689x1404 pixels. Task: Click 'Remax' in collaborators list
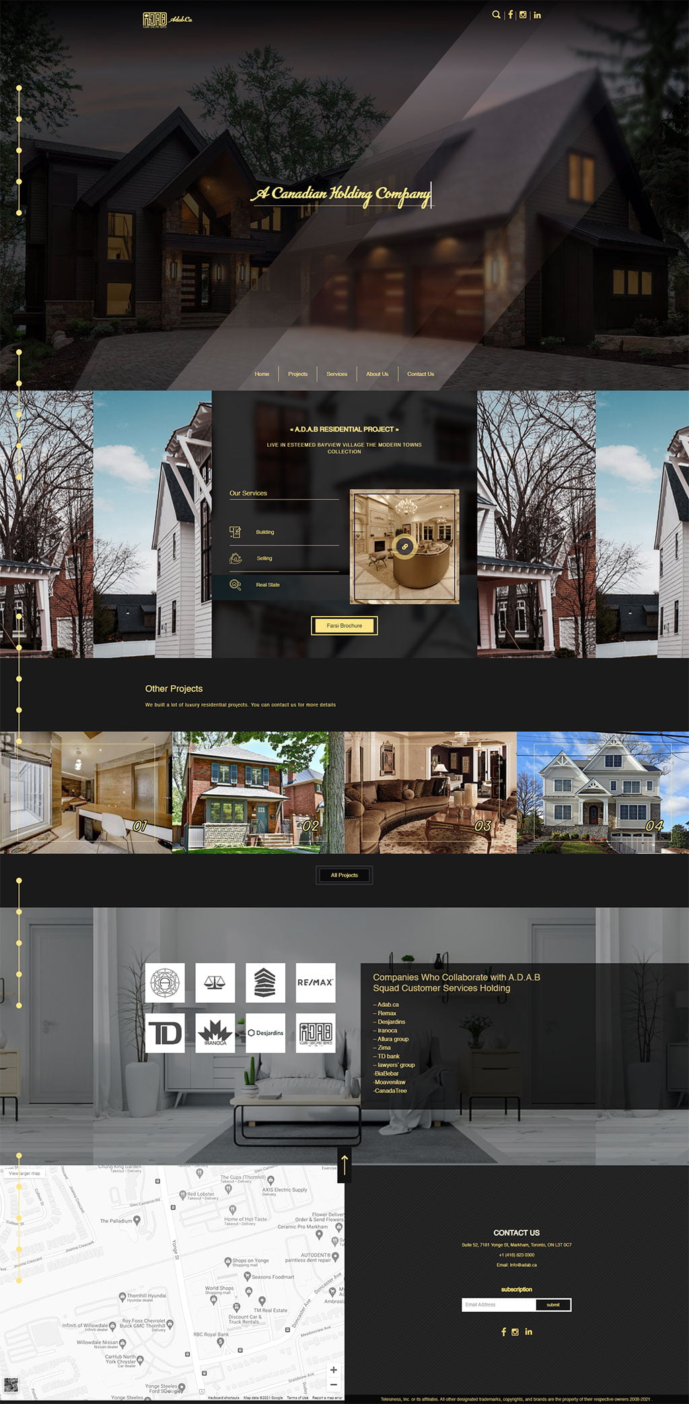pyautogui.click(x=385, y=1014)
